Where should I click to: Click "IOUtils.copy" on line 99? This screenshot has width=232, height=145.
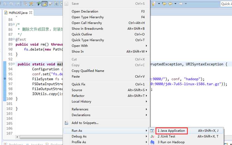tap(45, 94)
